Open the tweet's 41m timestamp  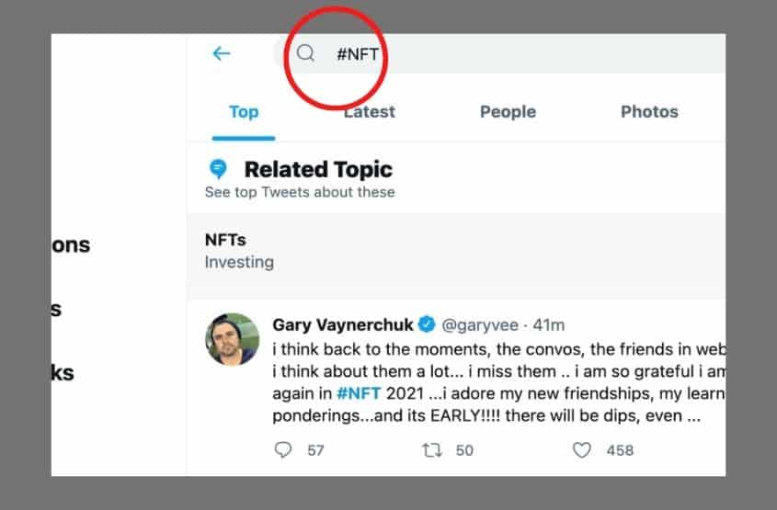point(549,325)
